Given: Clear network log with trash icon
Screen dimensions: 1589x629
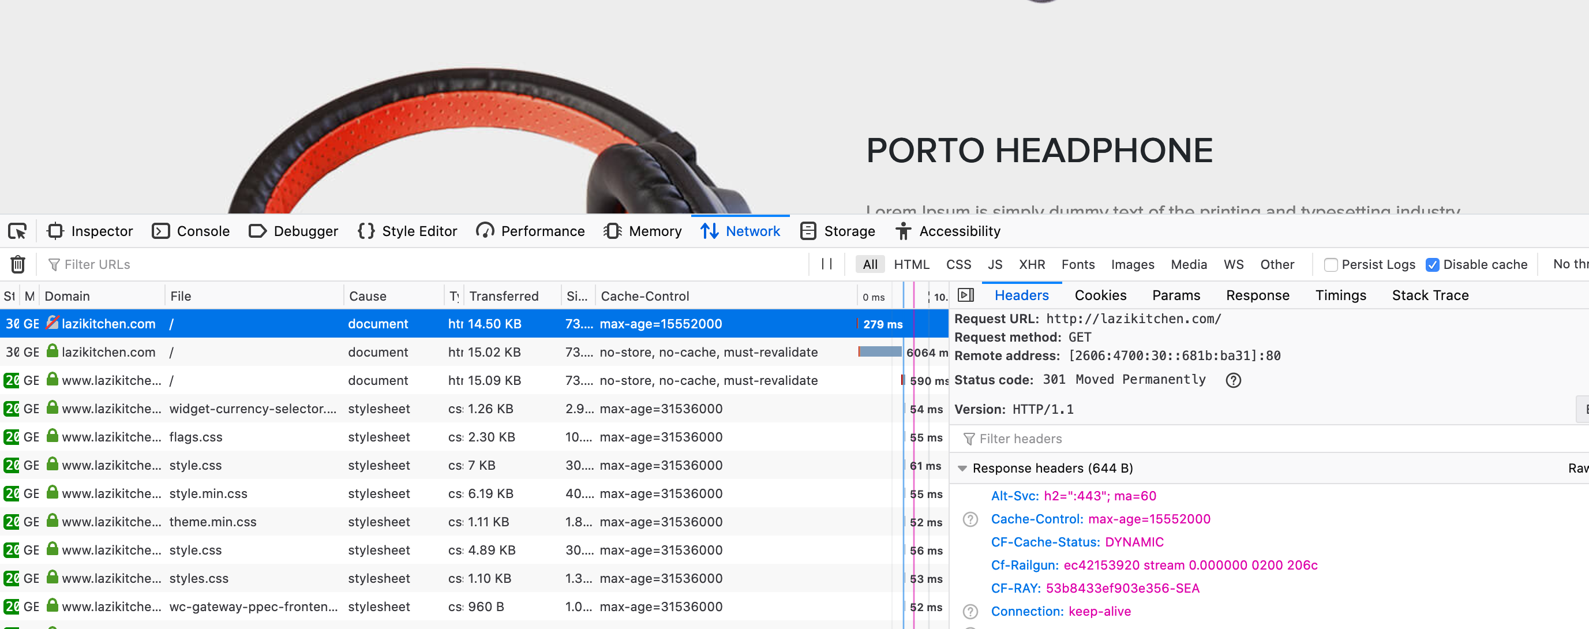Looking at the screenshot, I should point(18,264).
